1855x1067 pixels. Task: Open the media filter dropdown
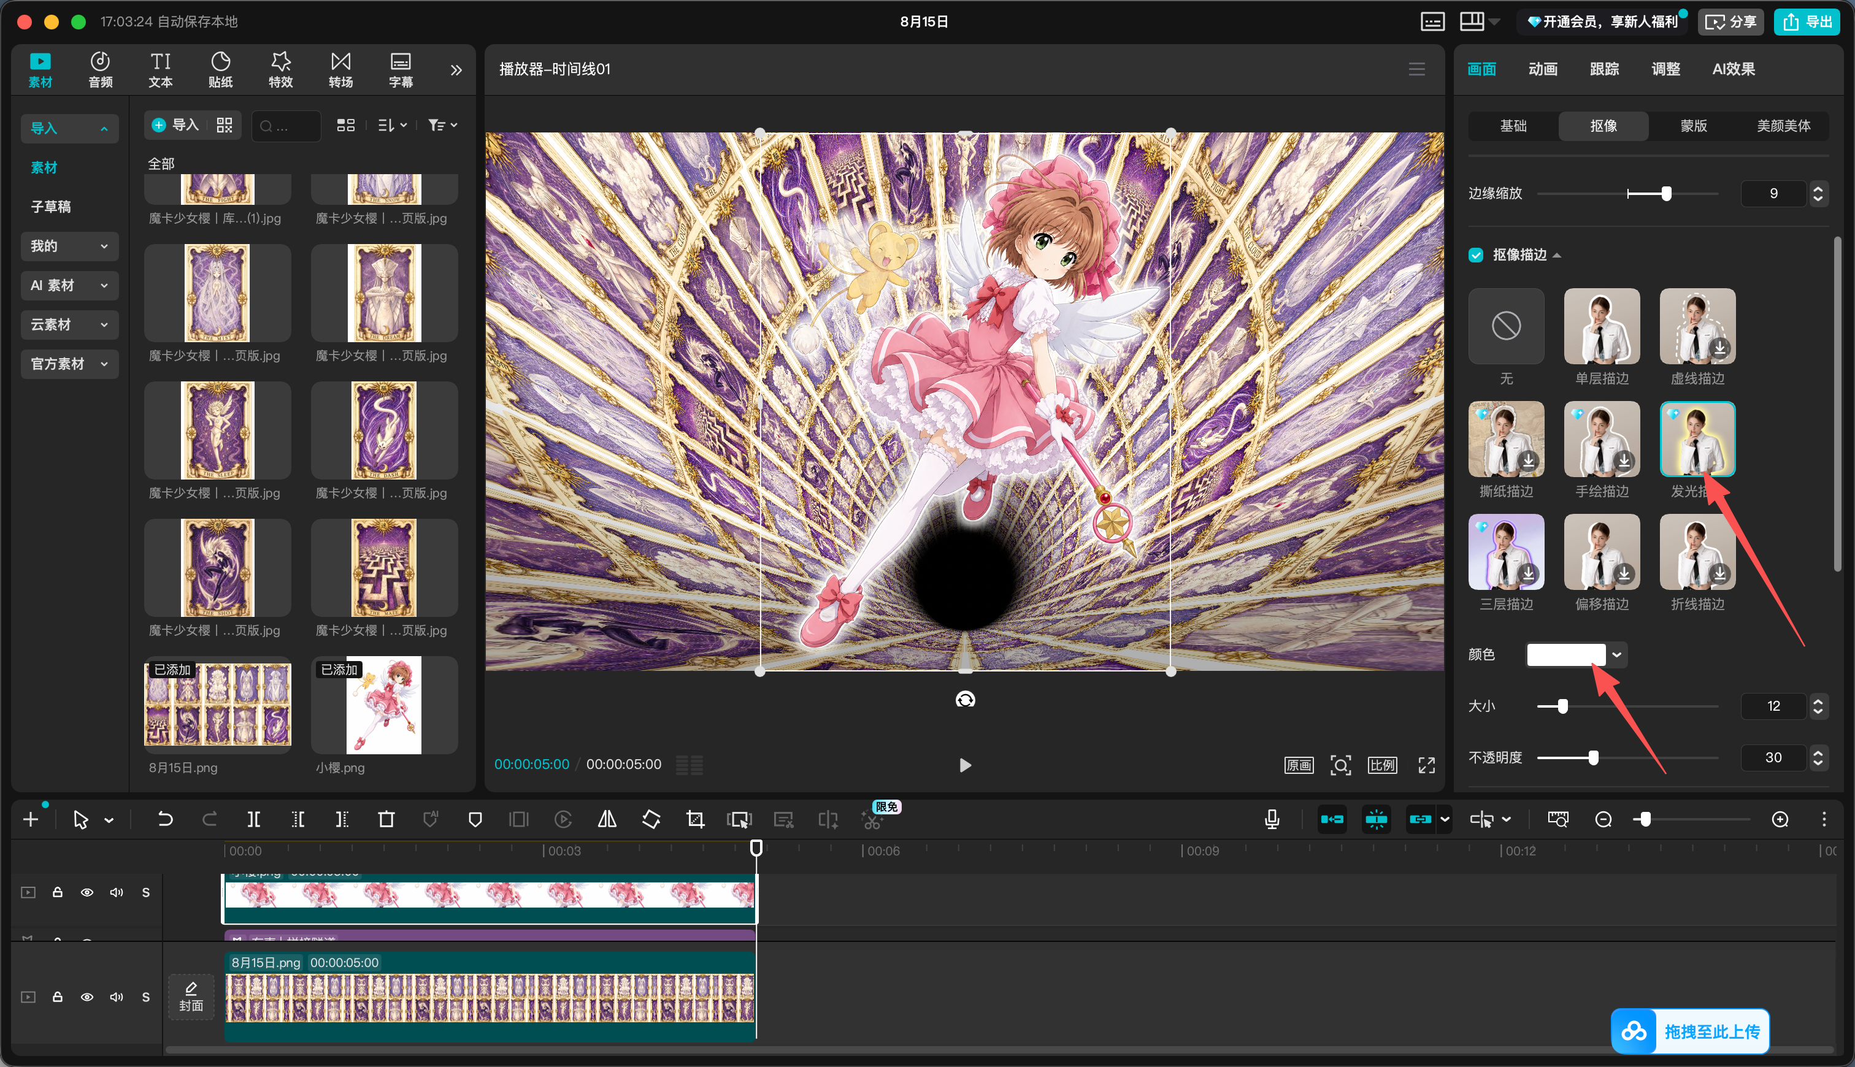443,125
